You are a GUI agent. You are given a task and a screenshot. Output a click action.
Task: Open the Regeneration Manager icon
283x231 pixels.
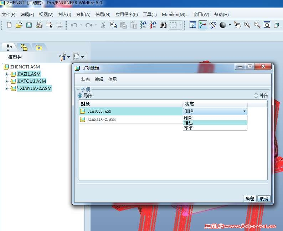(x=153, y=25)
